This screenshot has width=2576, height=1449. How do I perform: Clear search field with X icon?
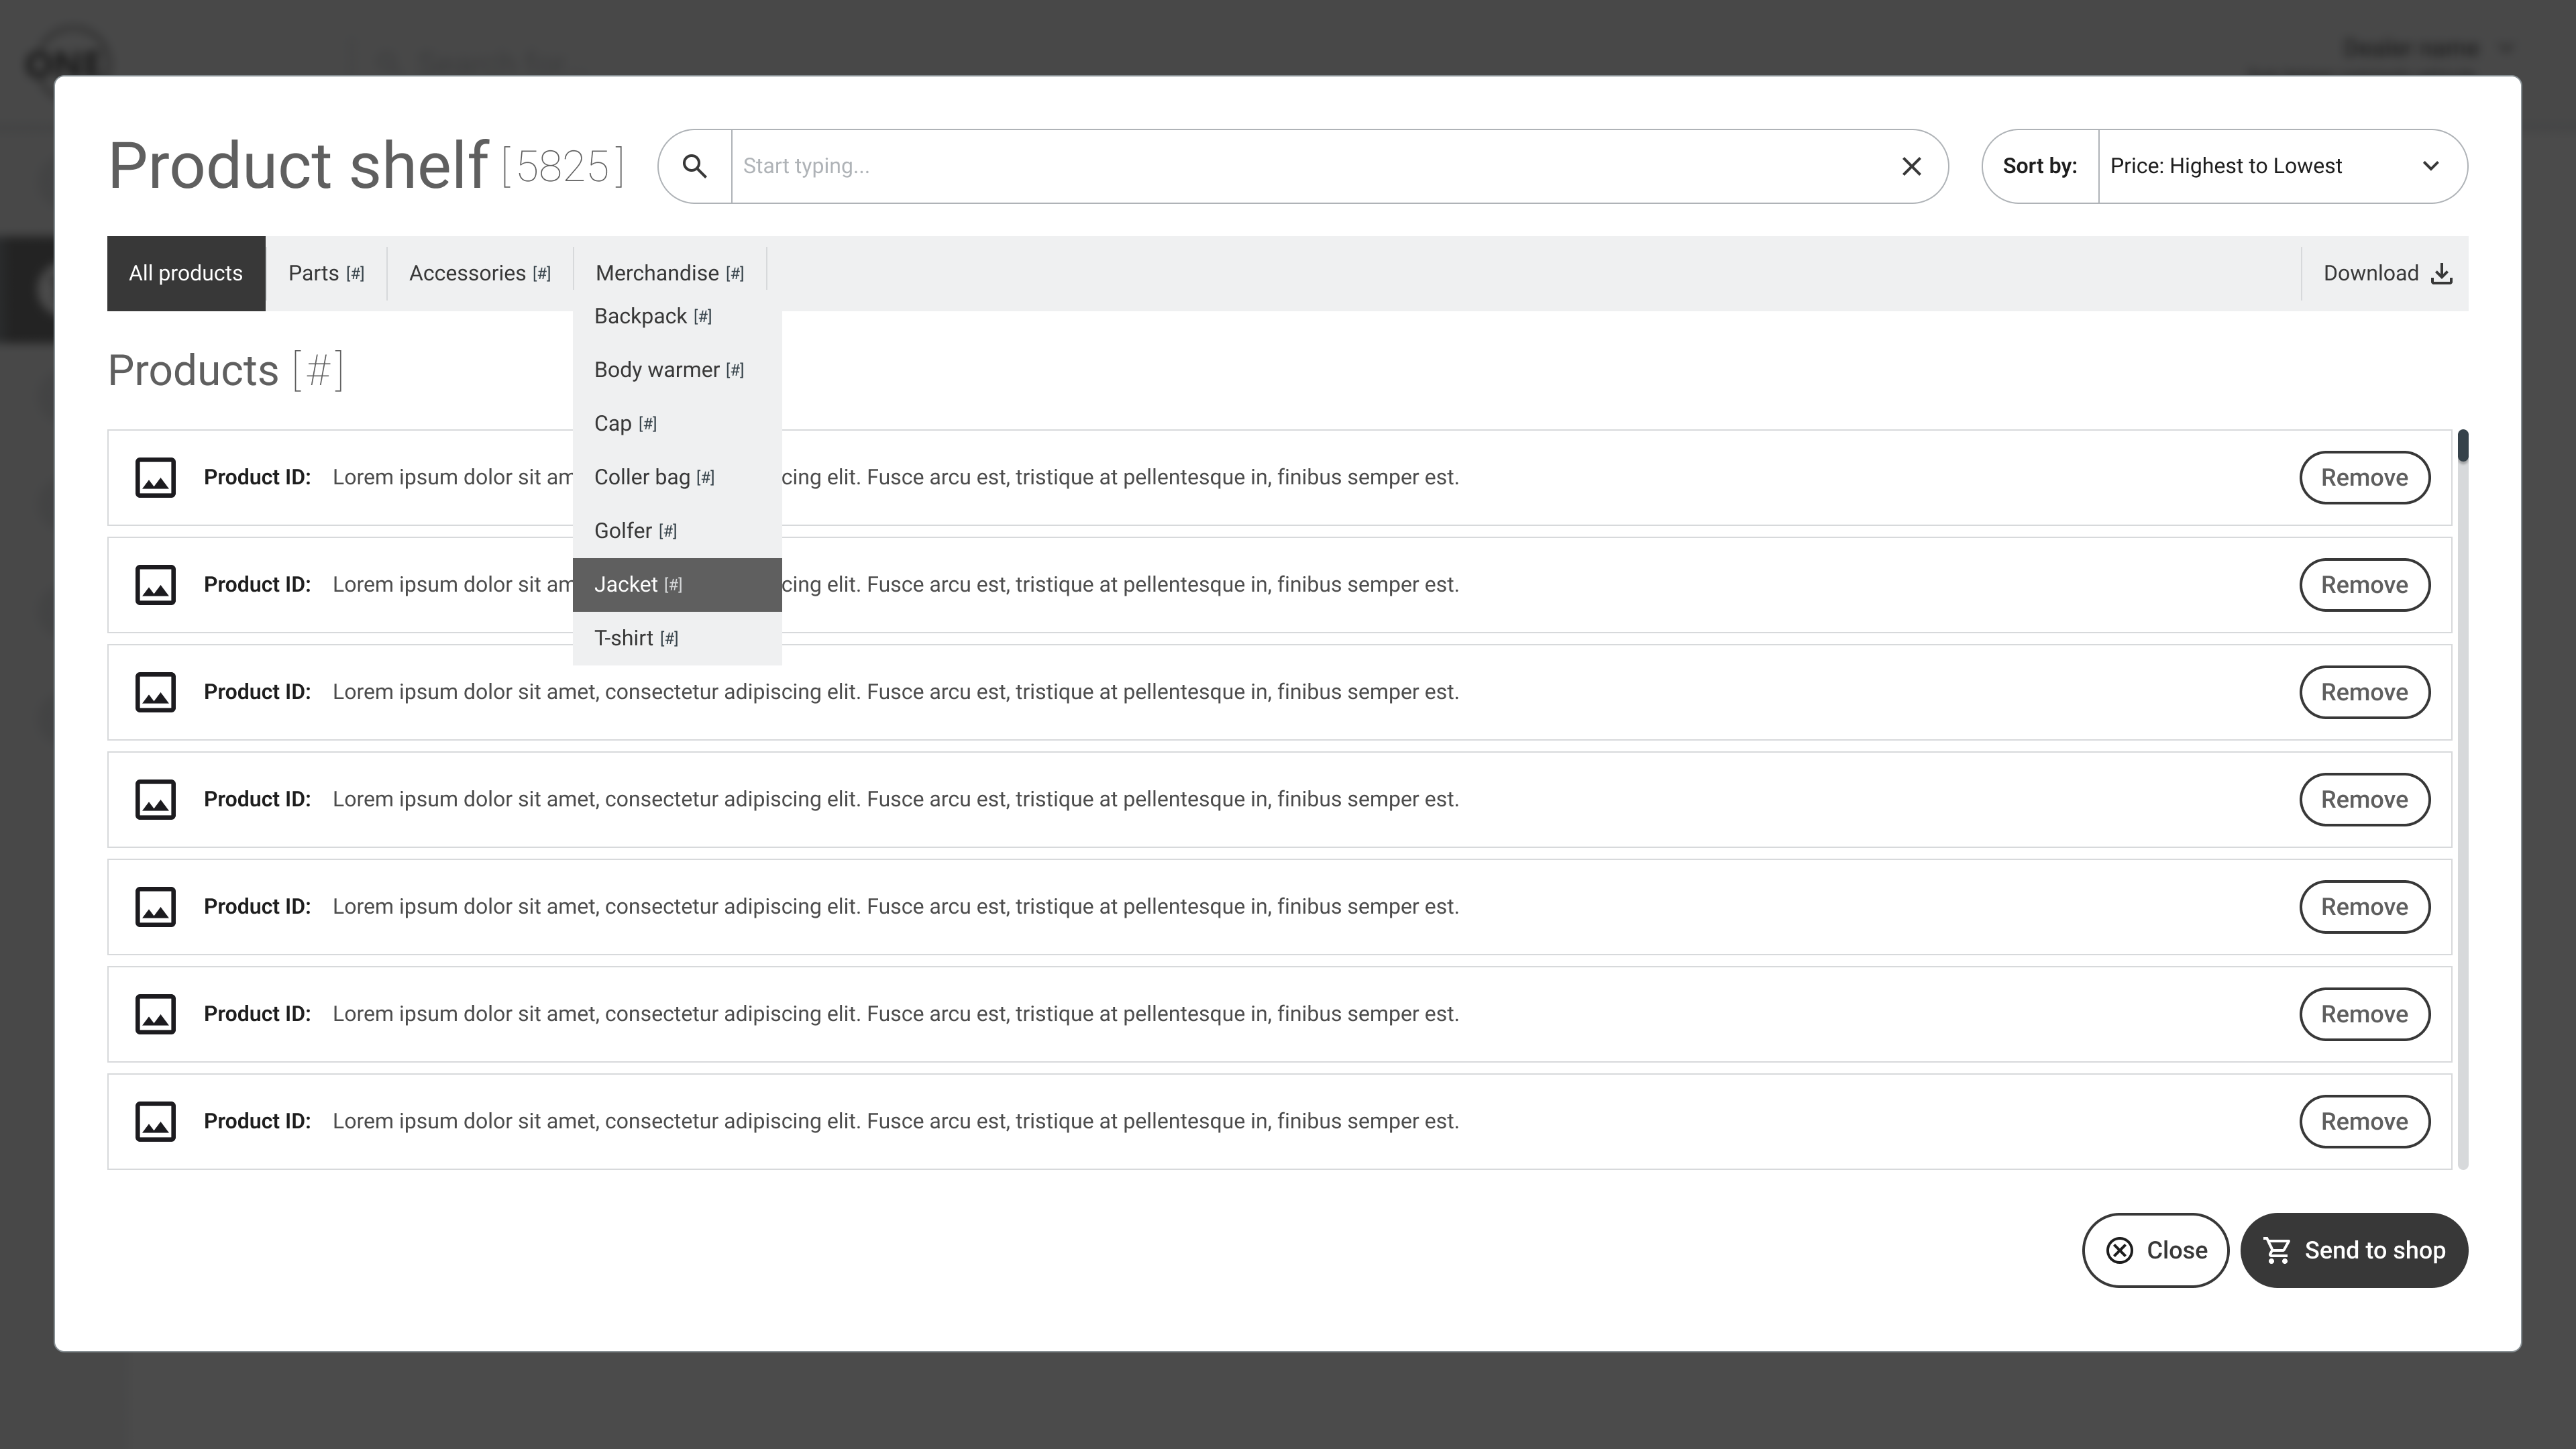point(1911,166)
